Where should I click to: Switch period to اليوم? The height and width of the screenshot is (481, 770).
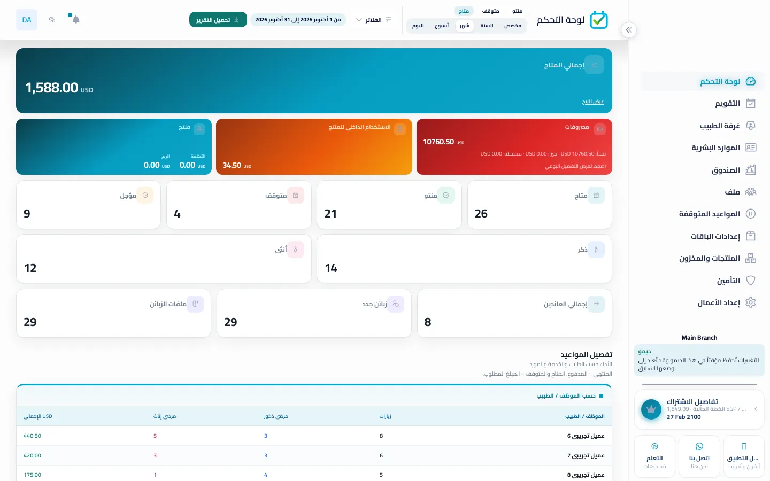tap(418, 26)
